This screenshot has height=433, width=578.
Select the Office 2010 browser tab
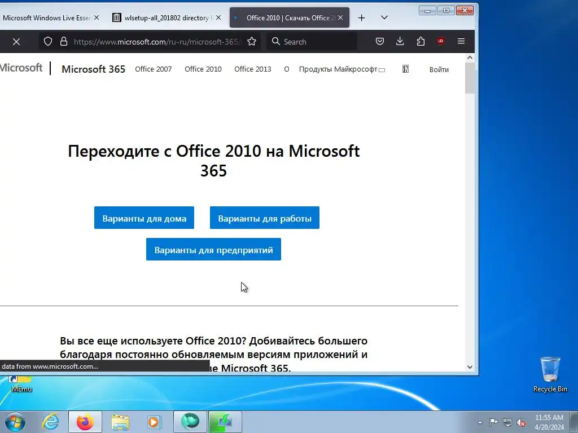point(290,17)
